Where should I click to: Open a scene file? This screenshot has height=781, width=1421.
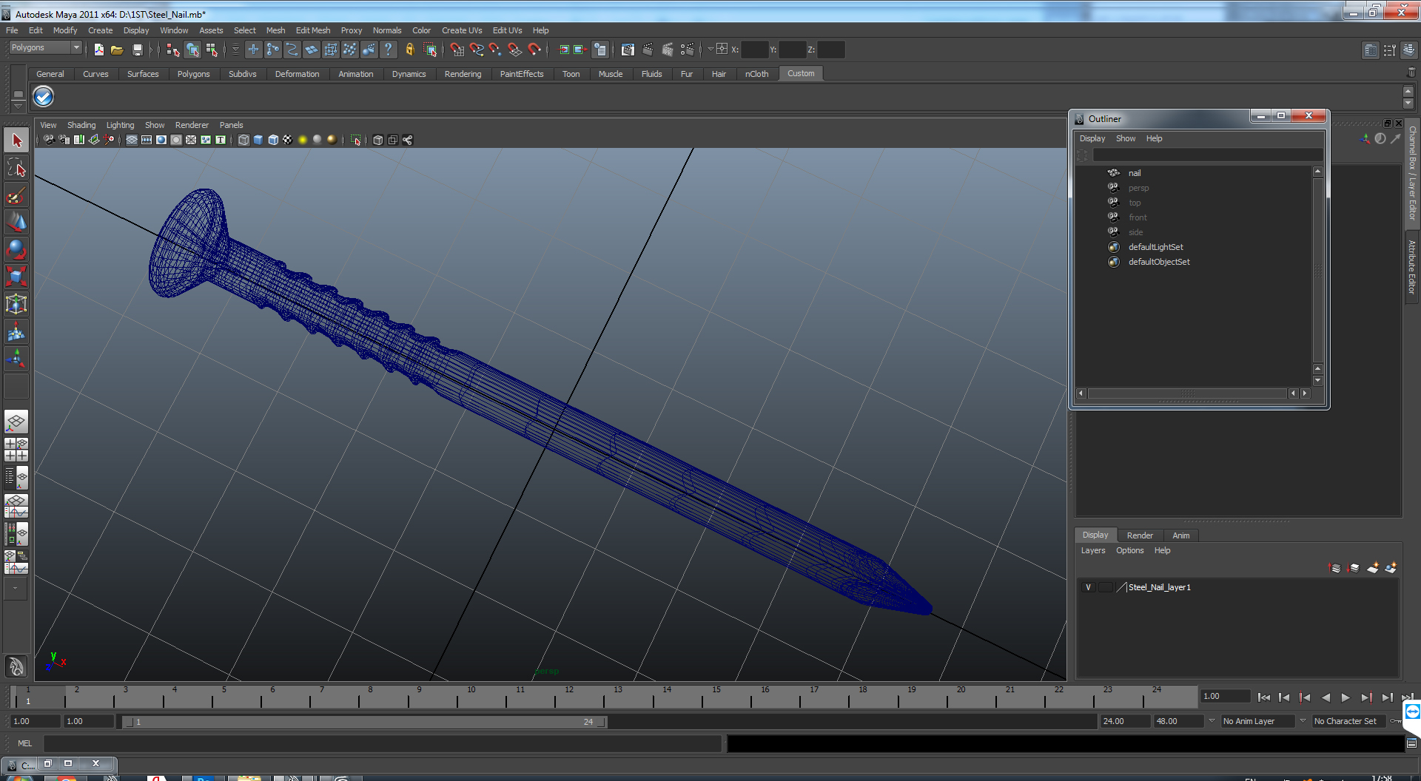[x=117, y=50]
